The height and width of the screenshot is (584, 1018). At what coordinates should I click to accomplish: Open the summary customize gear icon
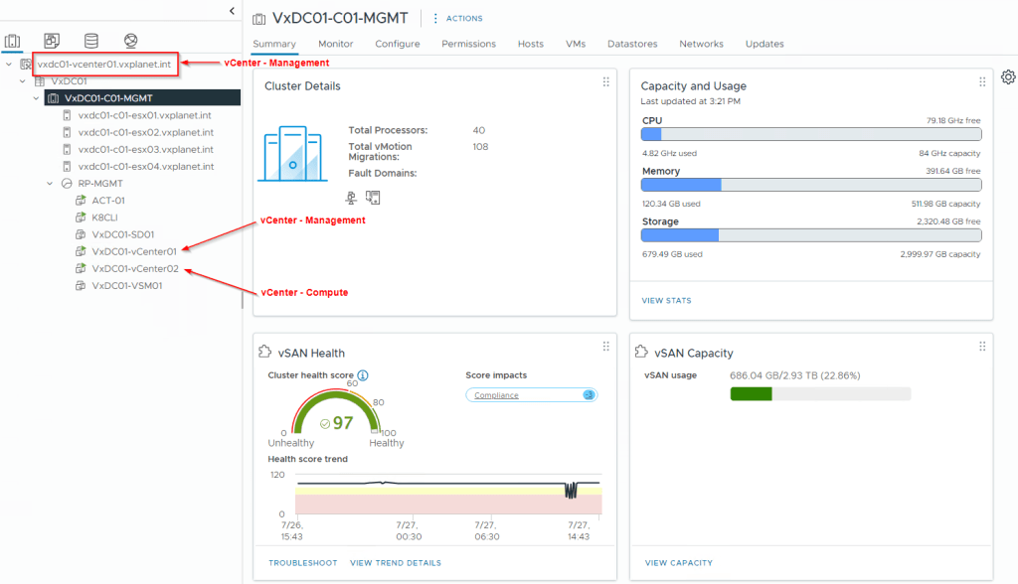pos(1008,77)
